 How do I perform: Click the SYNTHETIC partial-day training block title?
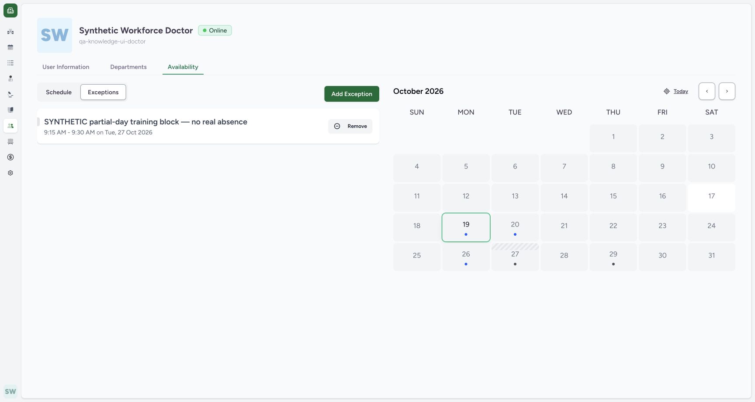click(145, 122)
